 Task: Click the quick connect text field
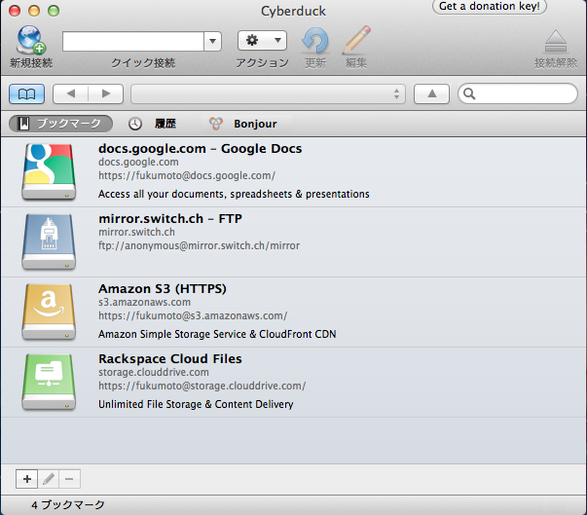pyautogui.click(x=133, y=41)
